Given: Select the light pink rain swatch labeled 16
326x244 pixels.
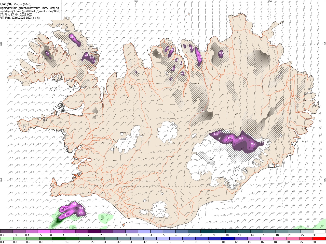Looking at the screenshot, I should pyautogui.click(x=267, y=239).
